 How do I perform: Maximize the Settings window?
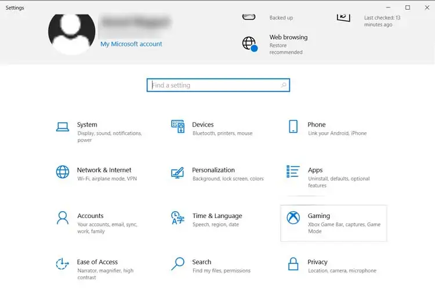coord(408,8)
